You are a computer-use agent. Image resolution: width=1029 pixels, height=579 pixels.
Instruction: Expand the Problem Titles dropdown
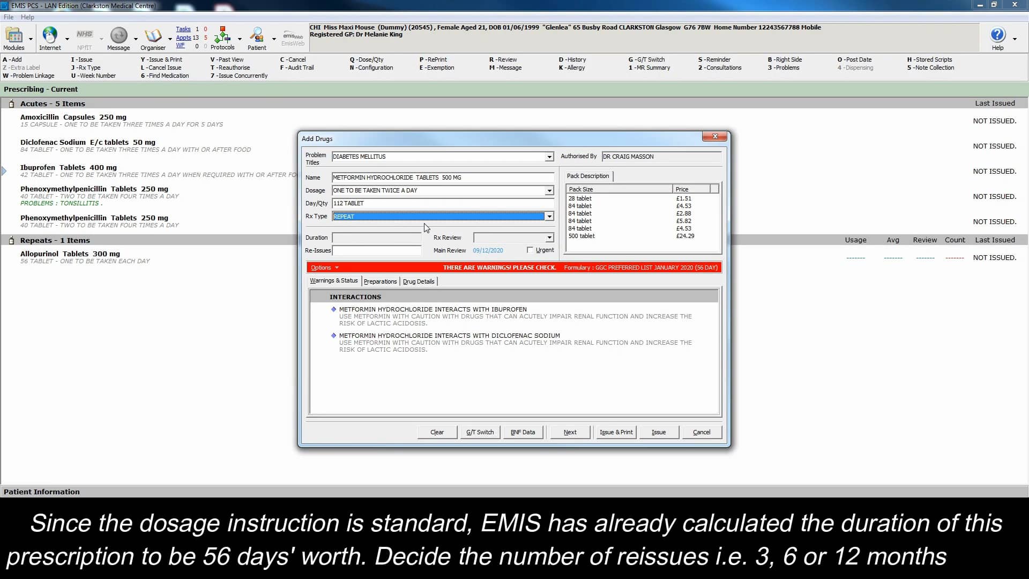tap(549, 157)
